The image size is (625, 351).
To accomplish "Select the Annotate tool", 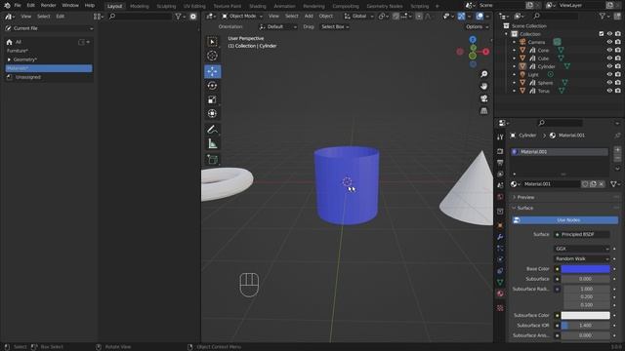I will point(212,130).
